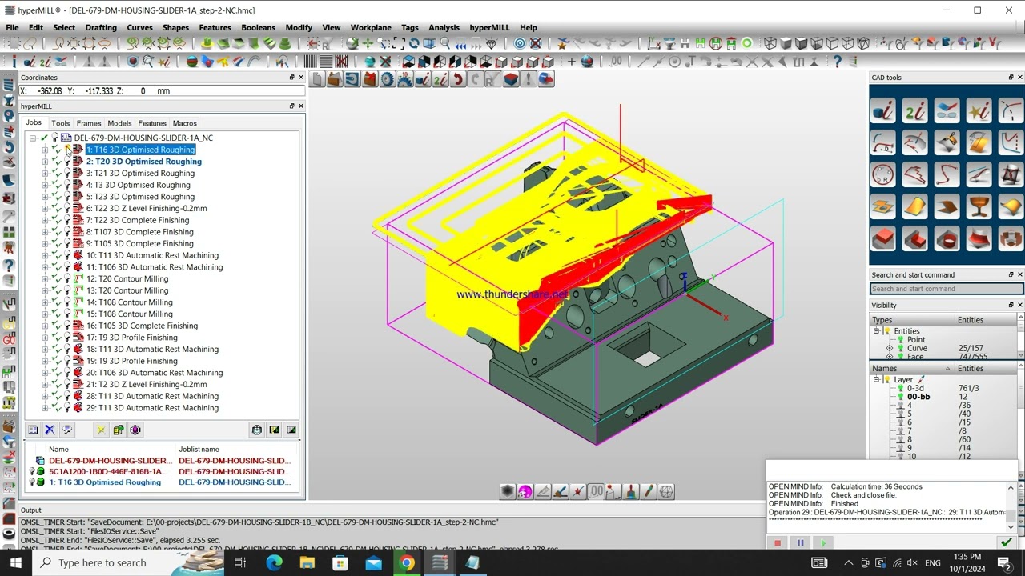Collapse the Layer node in Visibility Names
1025x576 pixels.
[x=876, y=379]
